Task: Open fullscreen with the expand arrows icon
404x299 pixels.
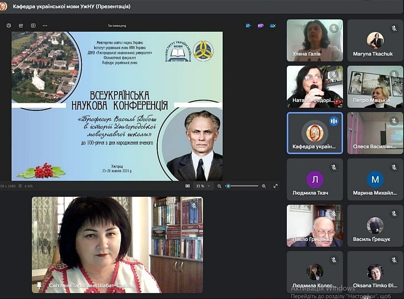Action: point(276,186)
